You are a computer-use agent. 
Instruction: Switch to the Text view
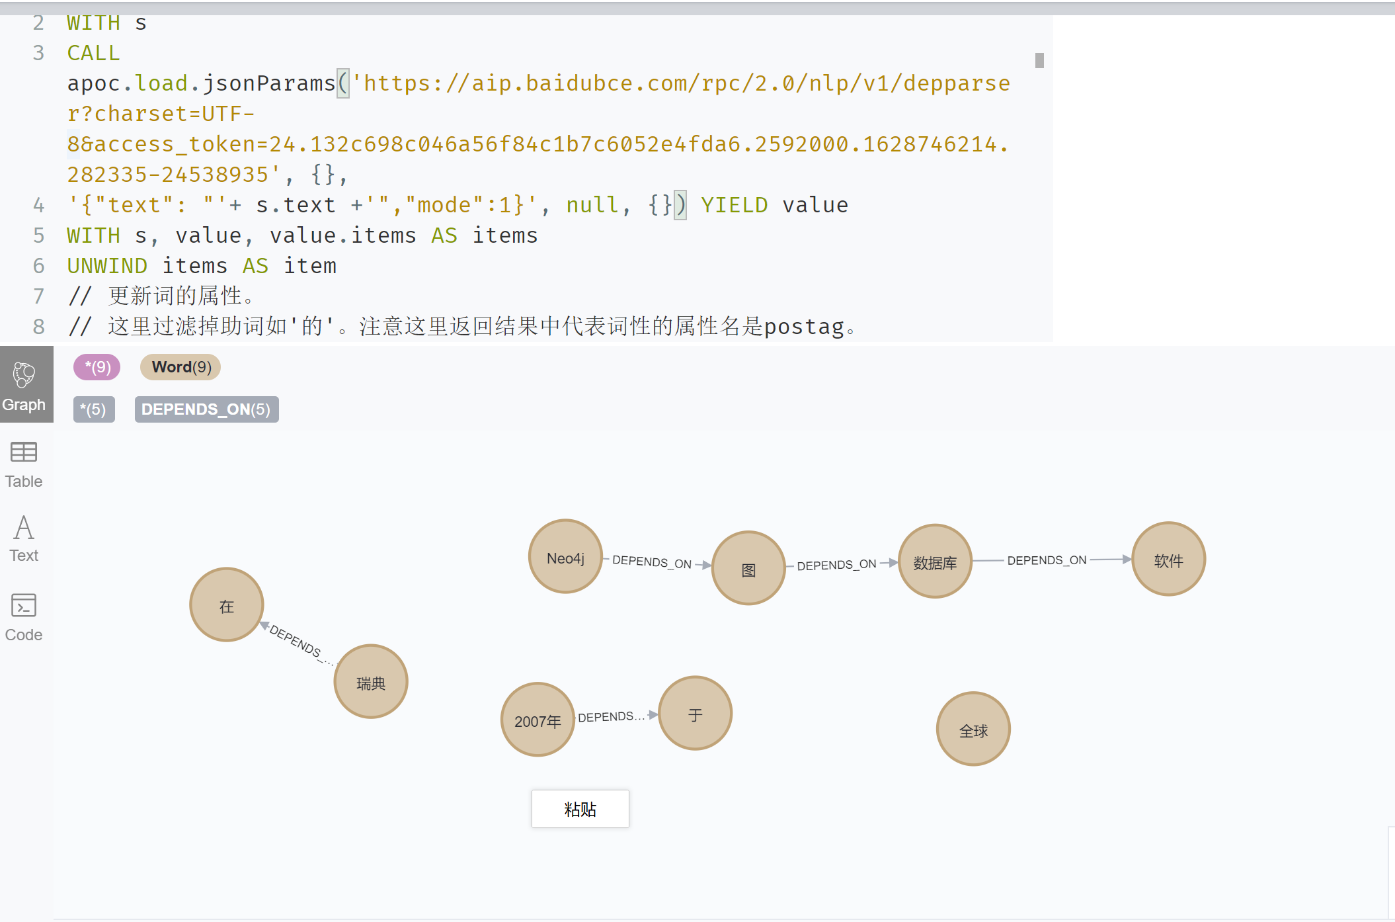pos(24,537)
